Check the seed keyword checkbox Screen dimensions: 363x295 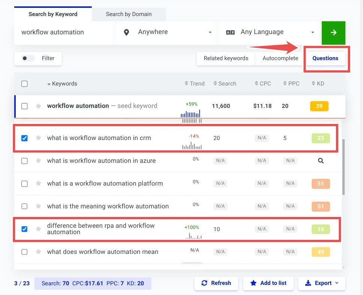[x=25, y=106]
